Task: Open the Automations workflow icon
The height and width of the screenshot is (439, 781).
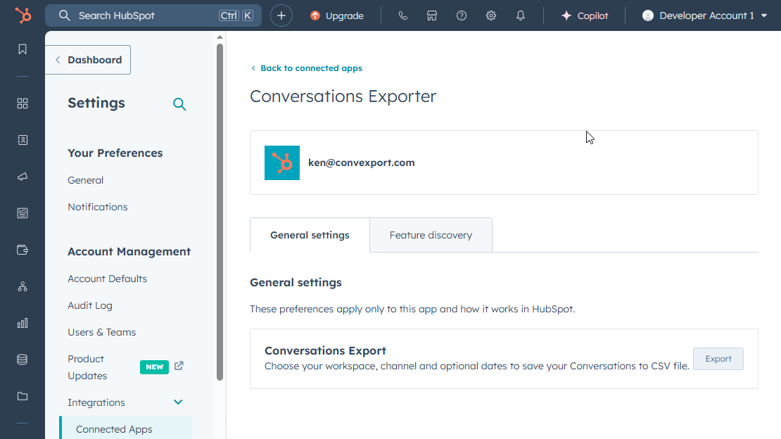Action: 22,286
